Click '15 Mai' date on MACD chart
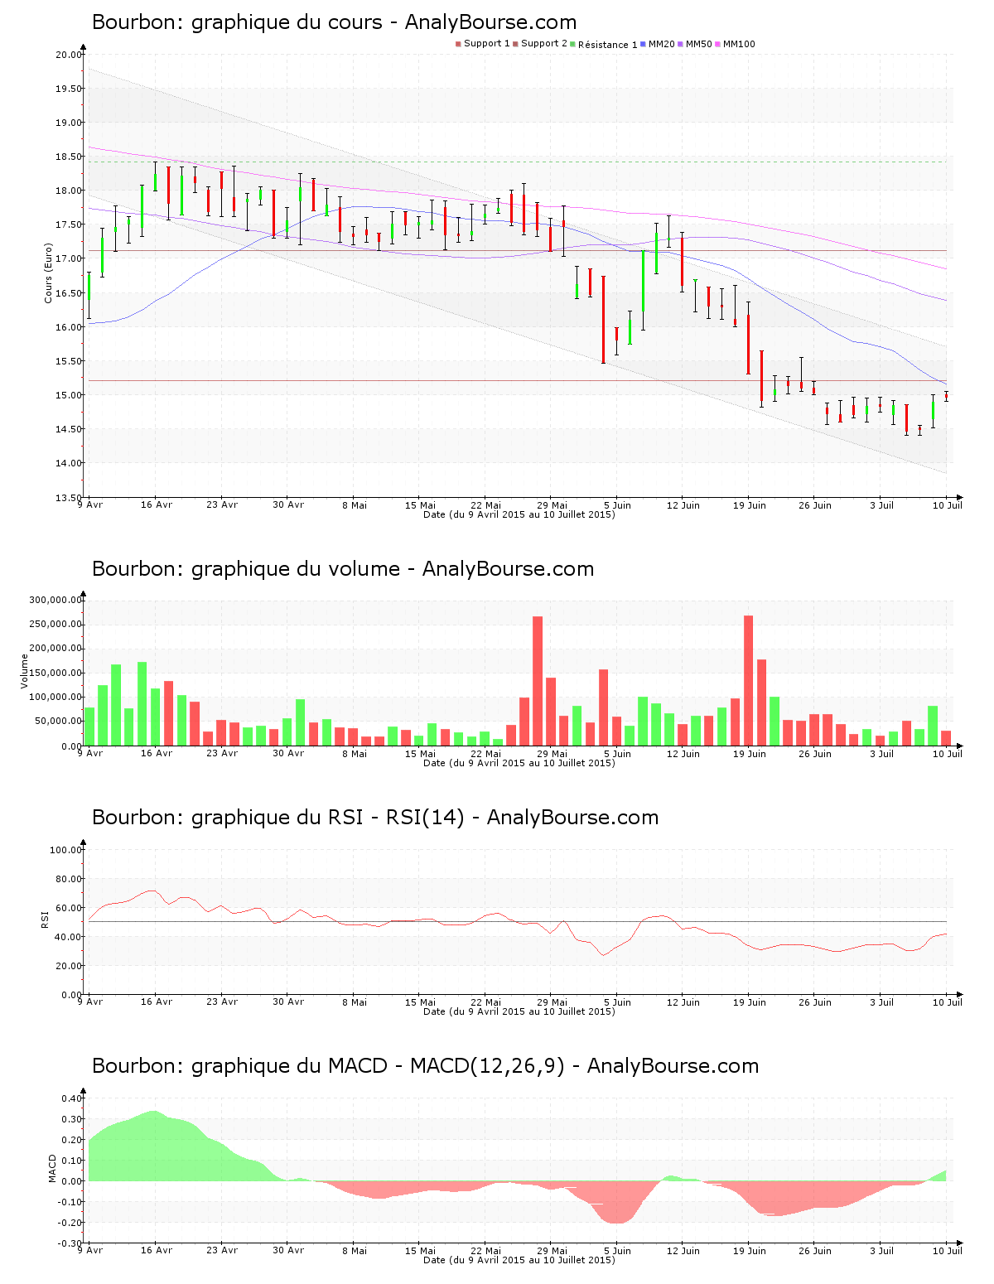This screenshot has width=994, height=1284. [x=420, y=1251]
